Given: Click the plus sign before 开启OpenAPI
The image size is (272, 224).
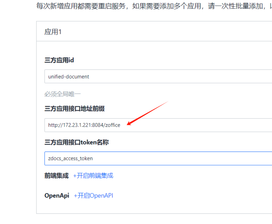Looking at the screenshot, I should (x=76, y=196).
